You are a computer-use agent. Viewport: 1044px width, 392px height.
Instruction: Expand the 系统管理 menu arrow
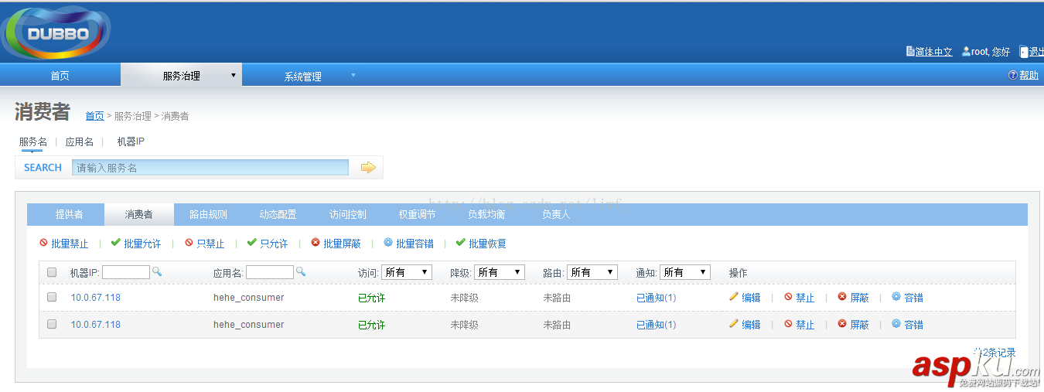pyautogui.click(x=353, y=75)
